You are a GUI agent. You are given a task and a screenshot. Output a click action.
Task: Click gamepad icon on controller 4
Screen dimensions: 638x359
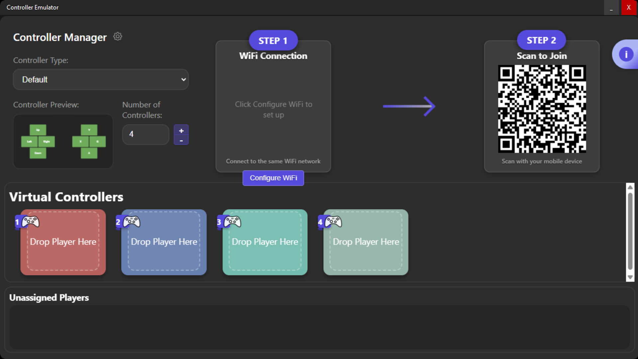point(333,221)
